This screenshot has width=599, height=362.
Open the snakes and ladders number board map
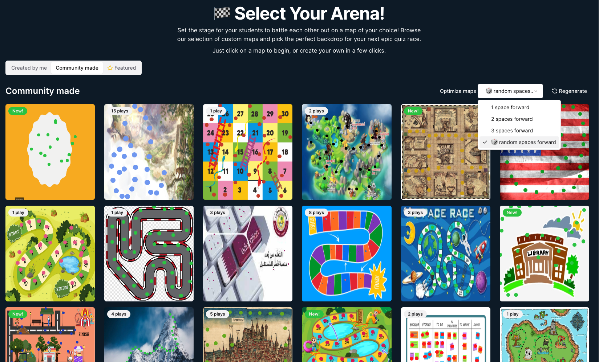tap(248, 152)
